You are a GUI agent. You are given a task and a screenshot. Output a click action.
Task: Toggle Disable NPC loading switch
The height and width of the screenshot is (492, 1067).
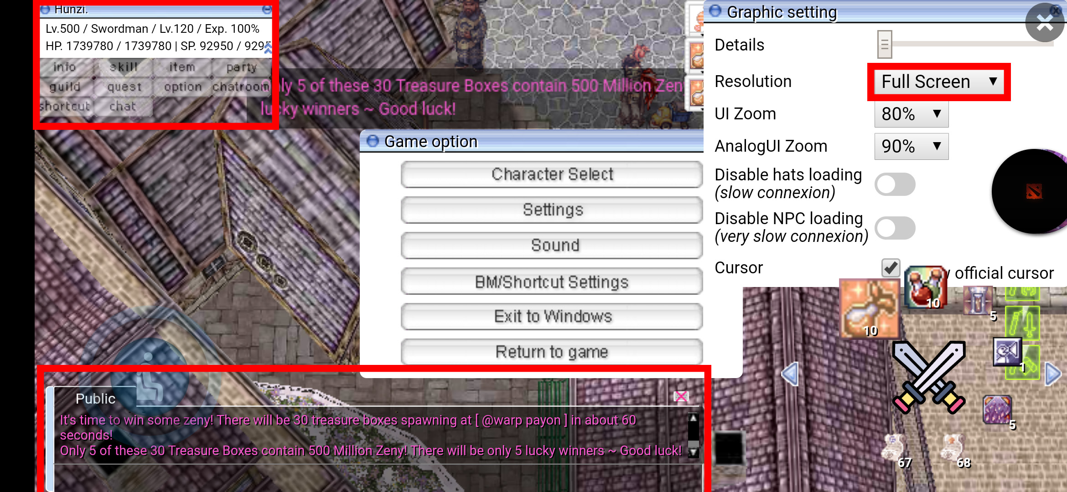[x=895, y=228]
